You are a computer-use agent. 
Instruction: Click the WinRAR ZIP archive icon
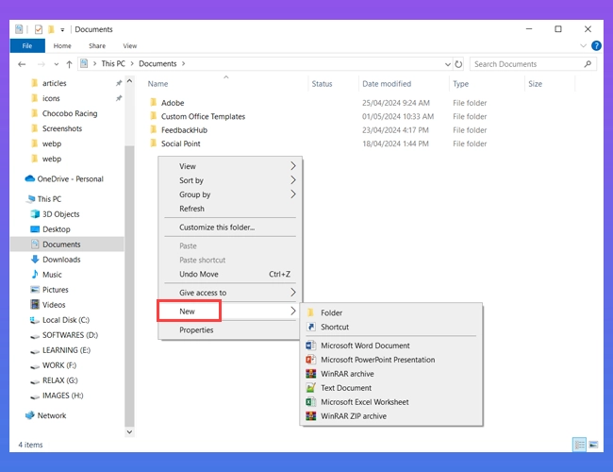coord(311,415)
